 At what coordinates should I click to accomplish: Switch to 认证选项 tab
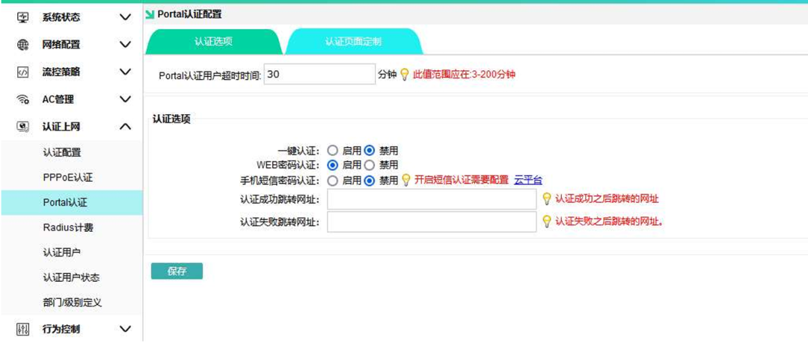[213, 42]
